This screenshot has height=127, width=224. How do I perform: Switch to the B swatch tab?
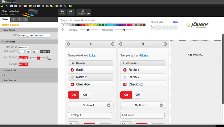pos(20,19)
